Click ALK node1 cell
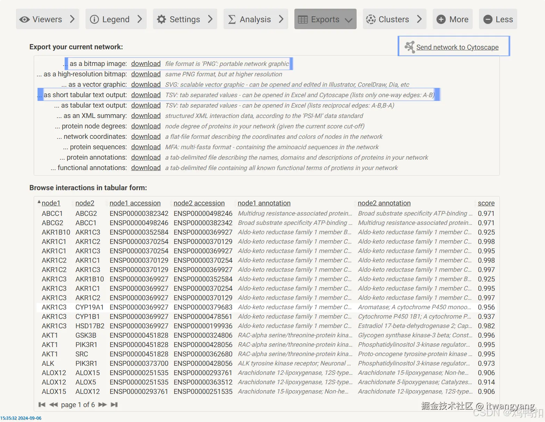Viewport: 545px width, 422px height. click(x=48, y=363)
